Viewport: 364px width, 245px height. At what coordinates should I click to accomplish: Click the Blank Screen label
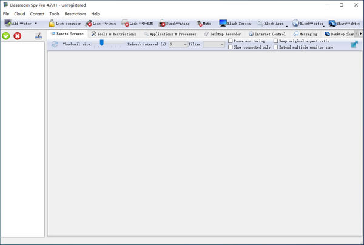(x=239, y=24)
